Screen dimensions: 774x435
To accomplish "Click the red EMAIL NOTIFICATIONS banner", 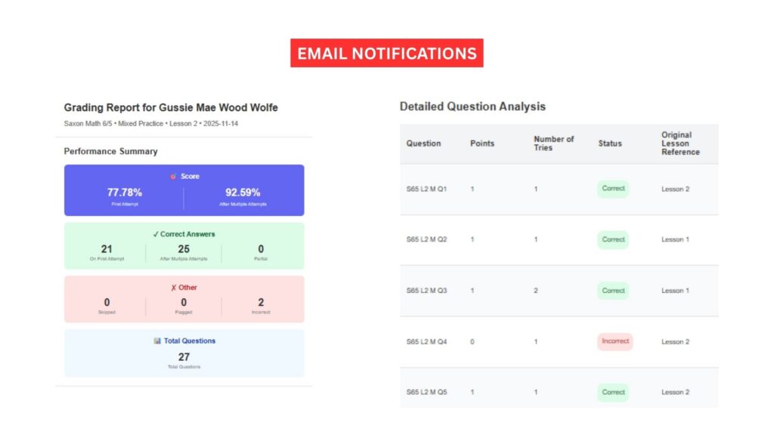I will [x=387, y=54].
